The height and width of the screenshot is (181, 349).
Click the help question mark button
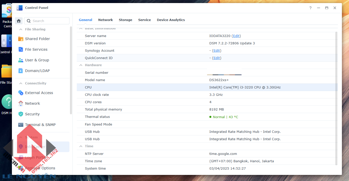pyautogui.click(x=310, y=8)
